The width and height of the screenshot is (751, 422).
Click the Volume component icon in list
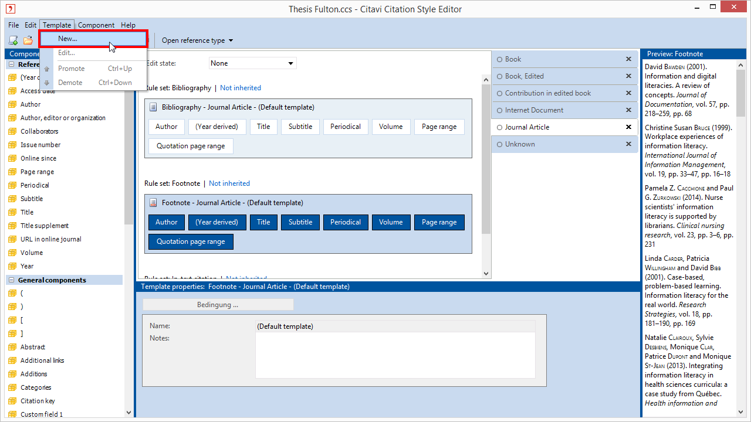(12, 253)
